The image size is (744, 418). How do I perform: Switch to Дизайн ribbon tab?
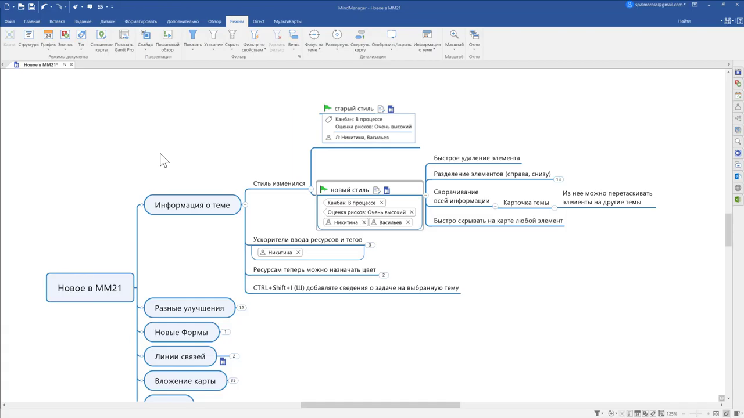(108, 21)
